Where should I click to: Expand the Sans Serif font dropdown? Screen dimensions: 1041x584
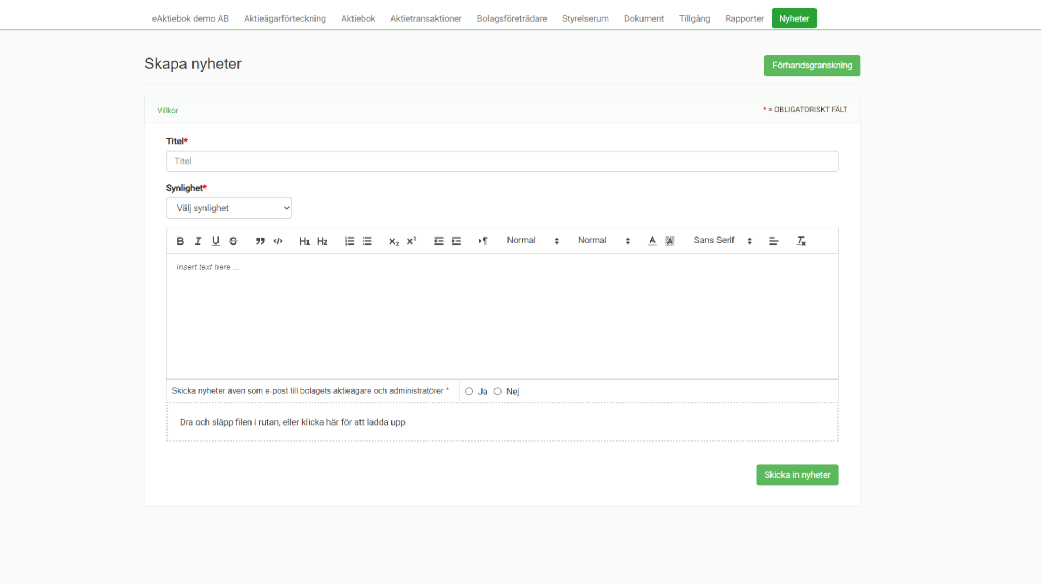pos(722,241)
